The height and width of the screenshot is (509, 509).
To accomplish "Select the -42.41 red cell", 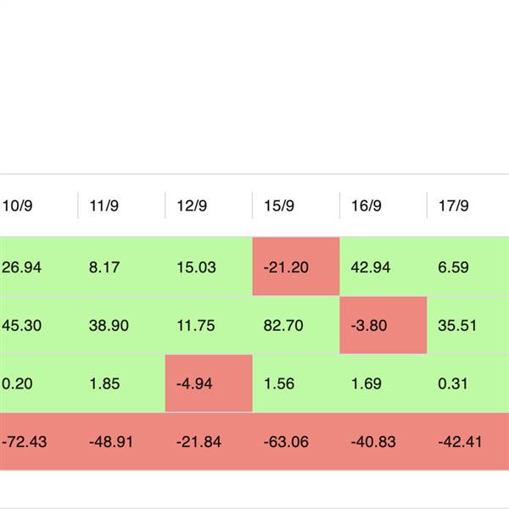I will (467, 442).
